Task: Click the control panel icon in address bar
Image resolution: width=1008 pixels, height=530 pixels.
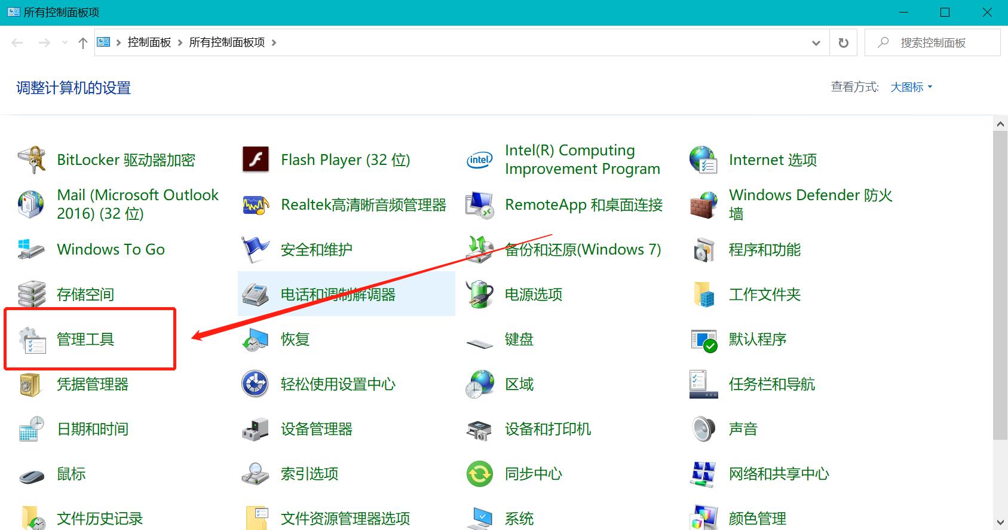Action: (x=103, y=42)
